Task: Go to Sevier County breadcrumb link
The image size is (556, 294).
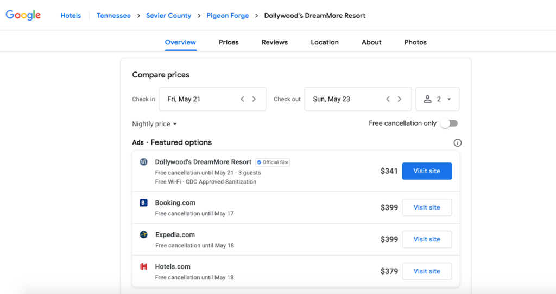Action: (x=169, y=16)
